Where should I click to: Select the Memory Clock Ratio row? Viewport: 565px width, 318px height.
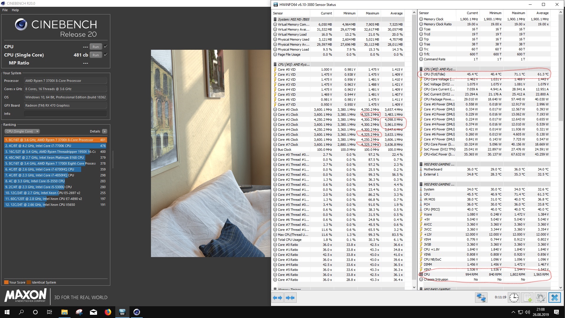[x=484, y=24]
